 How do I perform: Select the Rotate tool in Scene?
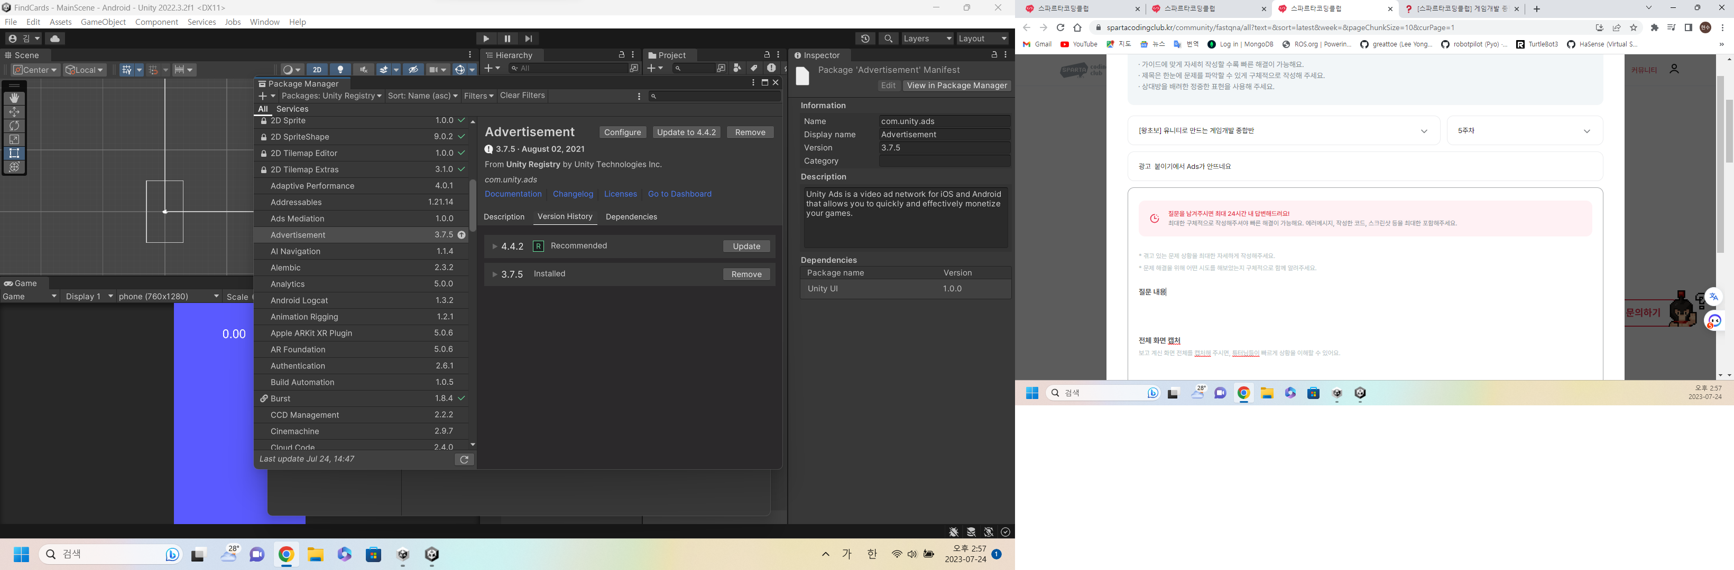tap(14, 126)
